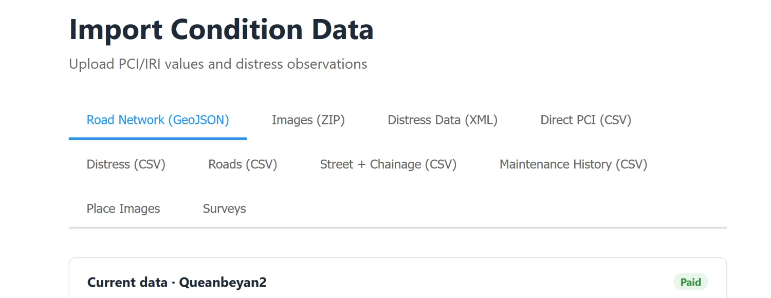Viewport: 771px width, 298px height.
Task: Open the Maintenance History (CSV) tab
Action: (573, 164)
